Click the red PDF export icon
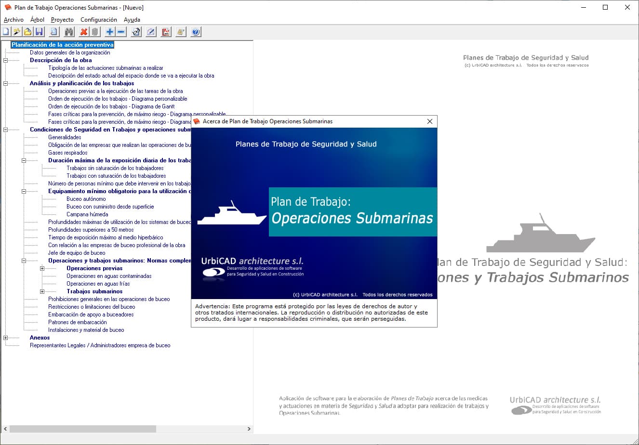 click(166, 32)
